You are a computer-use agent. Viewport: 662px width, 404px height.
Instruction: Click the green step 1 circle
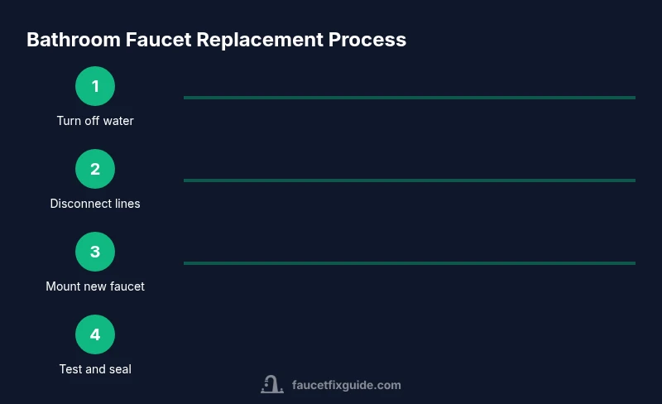95,86
